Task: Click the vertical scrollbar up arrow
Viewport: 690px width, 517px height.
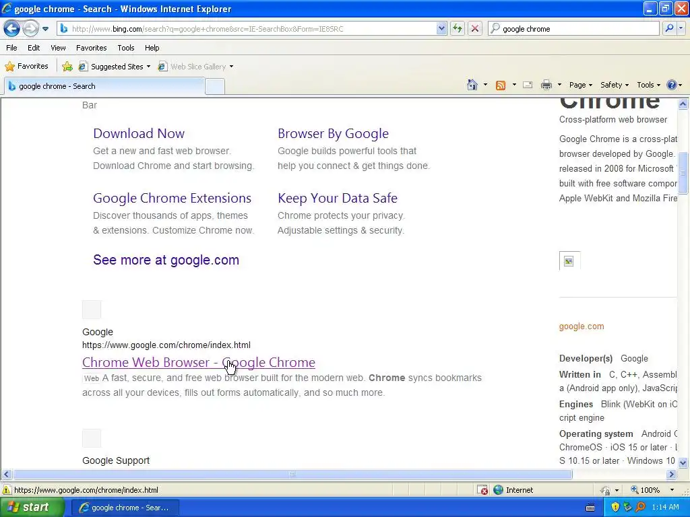Action: pyautogui.click(x=683, y=104)
